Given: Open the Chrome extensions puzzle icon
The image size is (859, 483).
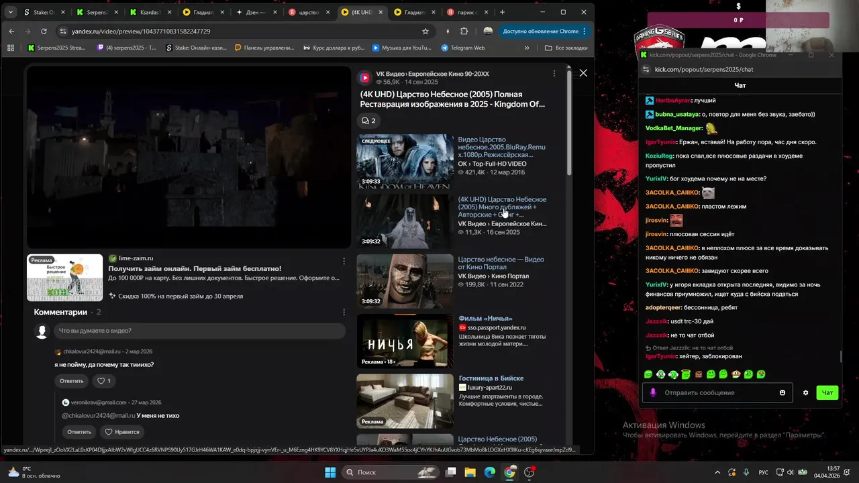Looking at the screenshot, I should tap(464, 31).
